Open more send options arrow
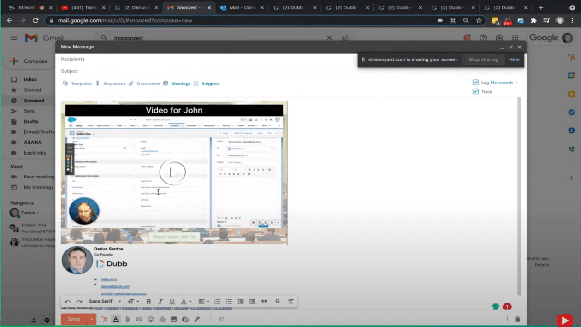This screenshot has width=581, height=327. click(x=92, y=319)
